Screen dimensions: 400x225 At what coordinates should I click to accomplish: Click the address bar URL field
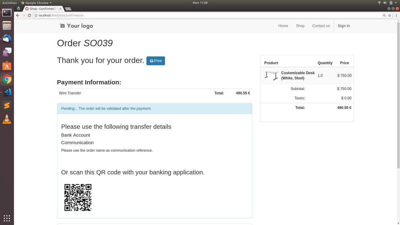pos(200,15)
